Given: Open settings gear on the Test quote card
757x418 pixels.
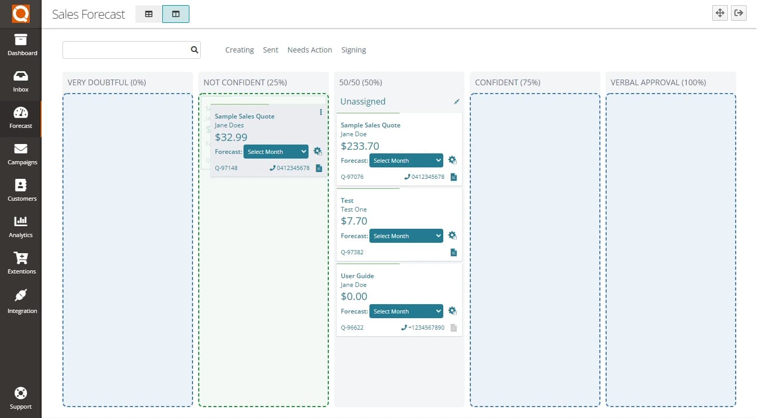Looking at the screenshot, I should tap(452, 235).
